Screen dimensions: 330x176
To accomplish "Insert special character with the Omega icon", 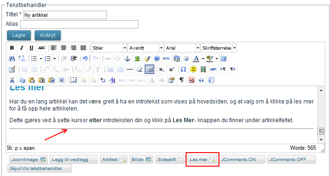I will [x=184, y=69].
